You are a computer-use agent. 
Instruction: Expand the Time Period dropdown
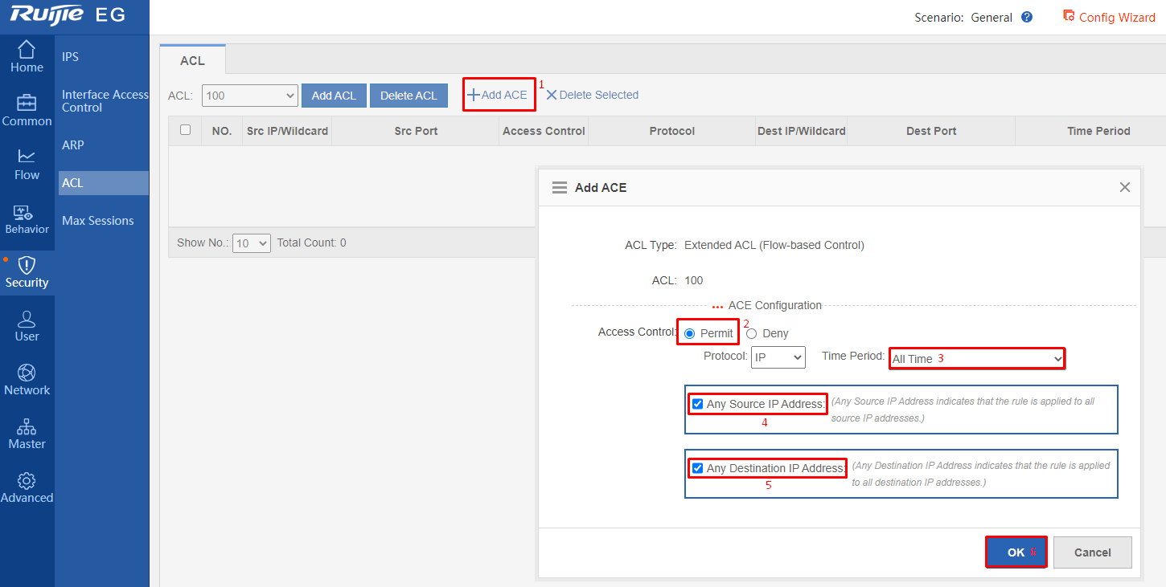point(977,358)
